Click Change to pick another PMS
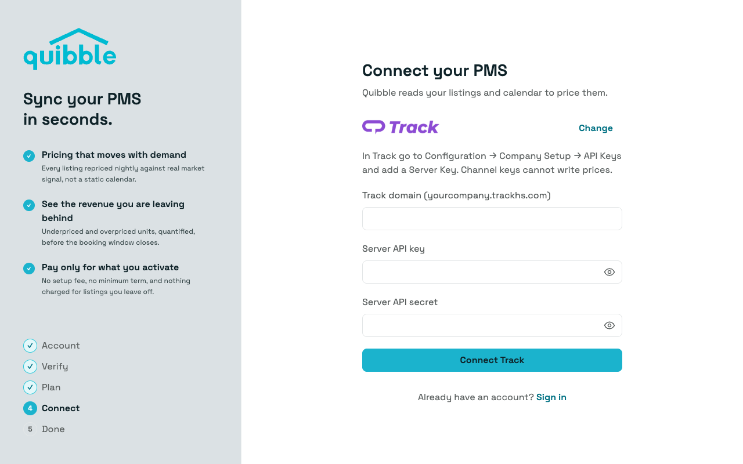 coord(596,128)
